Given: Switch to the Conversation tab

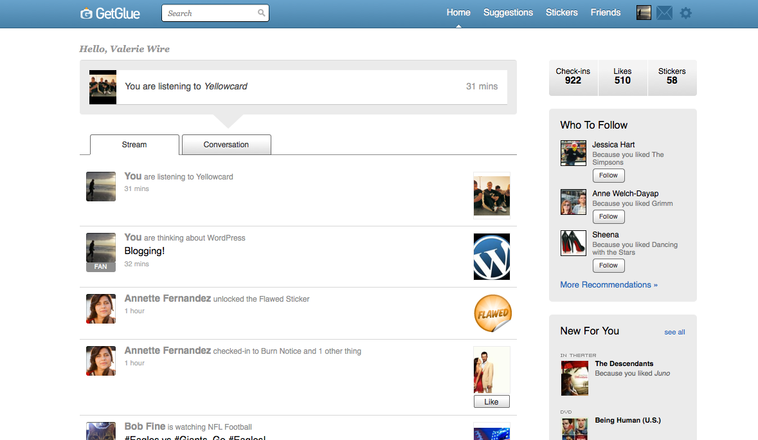Looking at the screenshot, I should pos(226,145).
